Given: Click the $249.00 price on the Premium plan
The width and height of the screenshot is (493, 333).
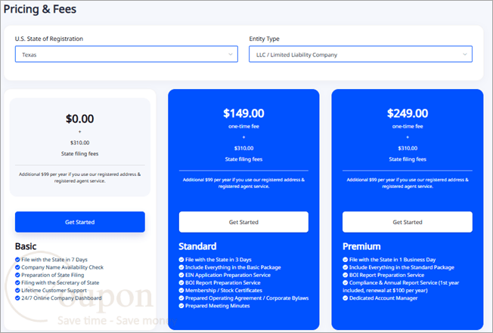Looking at the screenshot, I should [408, 113].
